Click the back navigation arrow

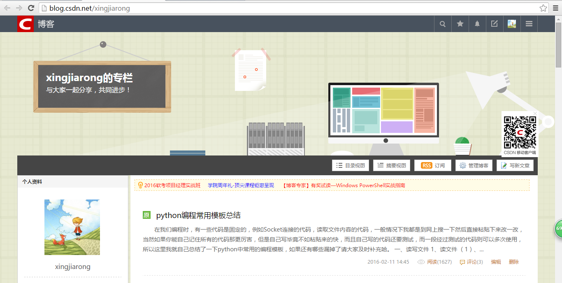7,7
